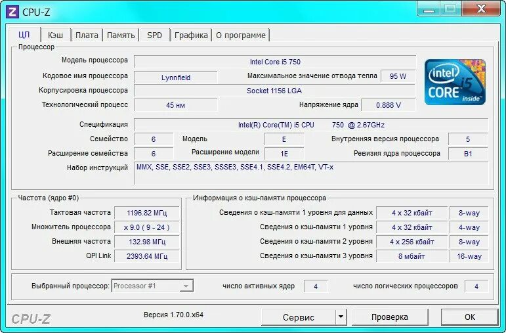The width and height of the screenshot is (506, 333).
Task: Click the external frequency 132.98 МГц
Action: (x=147, y=242)
